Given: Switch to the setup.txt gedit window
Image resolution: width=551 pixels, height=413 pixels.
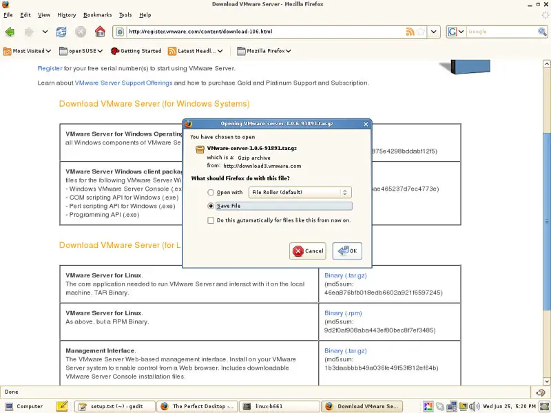Looking at the screenshot, I should point(114,406).
